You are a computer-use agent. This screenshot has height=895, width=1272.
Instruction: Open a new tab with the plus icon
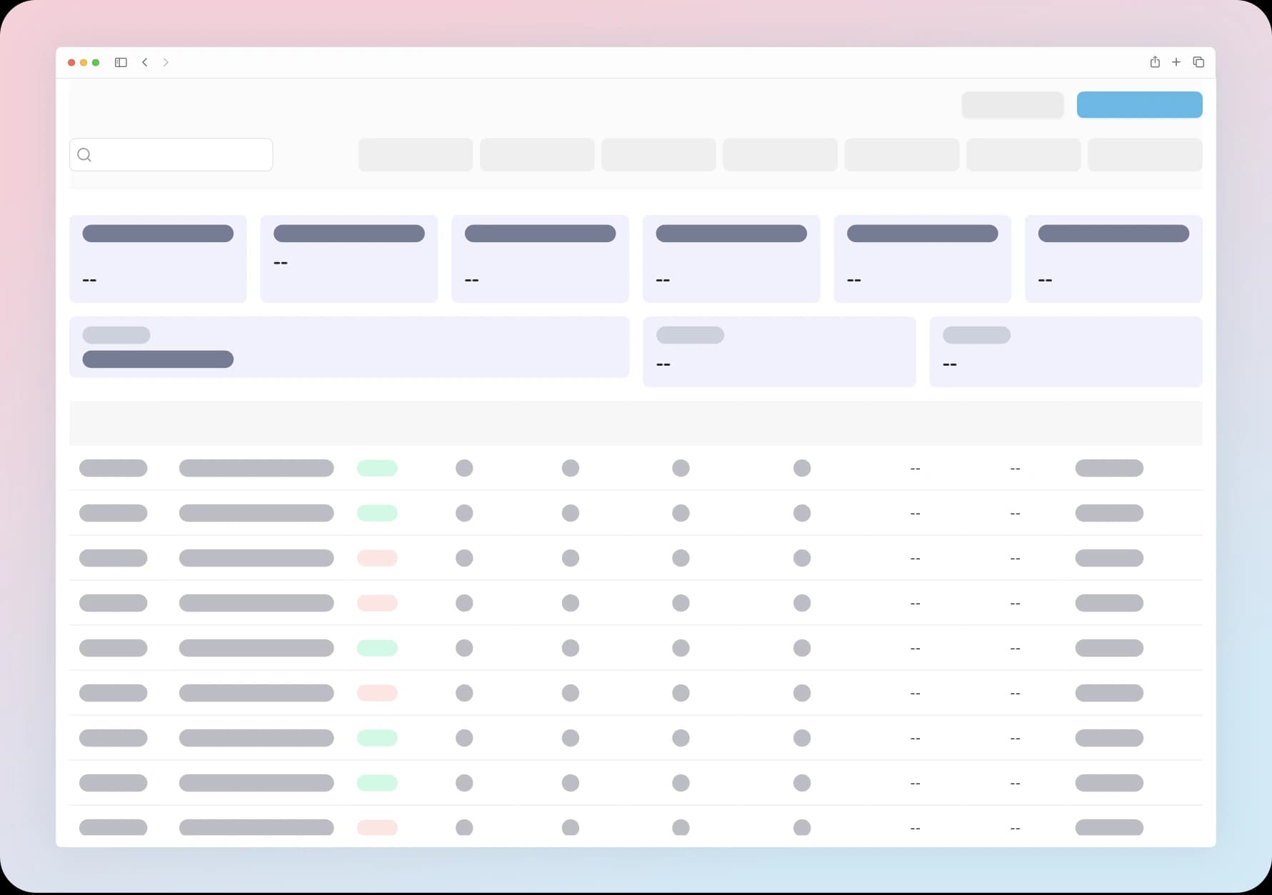[x=1176, y=62]
